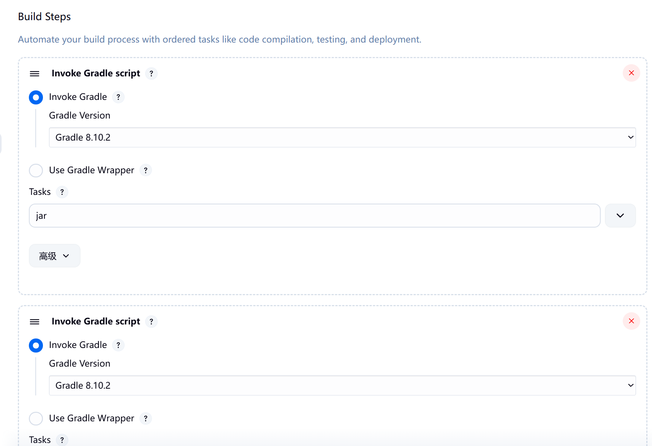The image size is (652, 446).
Task: Expand the Tasks field chevron button
Action: pos(620,216)
